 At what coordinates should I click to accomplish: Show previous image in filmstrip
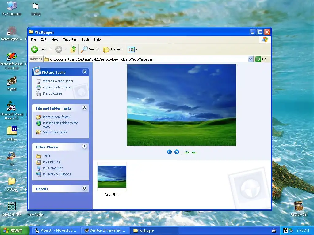(169, 152)
